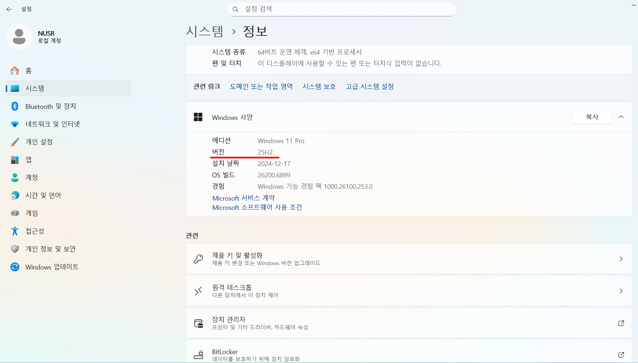Open 게임 settings label
The image size is (638, 363).
[x=31, y=213]
